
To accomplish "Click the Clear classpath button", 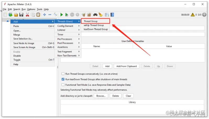I will tap(128, 96).
